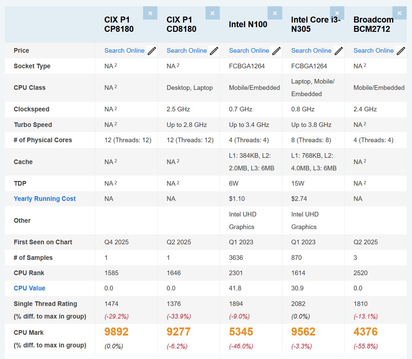Search online price for Broadcom BCM2712
Viewport: 412px width, 359px height.
click(x=373, y=51)
